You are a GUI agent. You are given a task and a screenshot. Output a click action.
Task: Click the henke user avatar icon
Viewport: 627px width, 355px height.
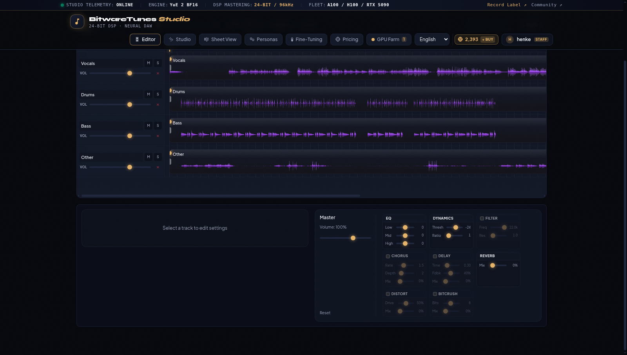click(510, 39)
